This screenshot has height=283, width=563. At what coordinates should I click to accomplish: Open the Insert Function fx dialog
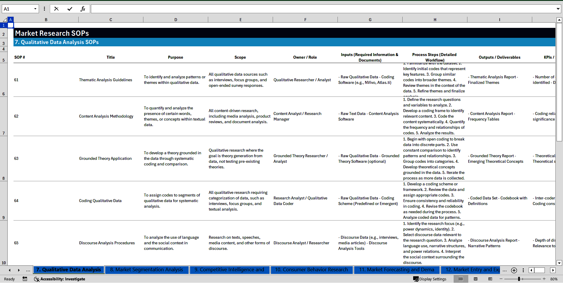tap(83, 9)
